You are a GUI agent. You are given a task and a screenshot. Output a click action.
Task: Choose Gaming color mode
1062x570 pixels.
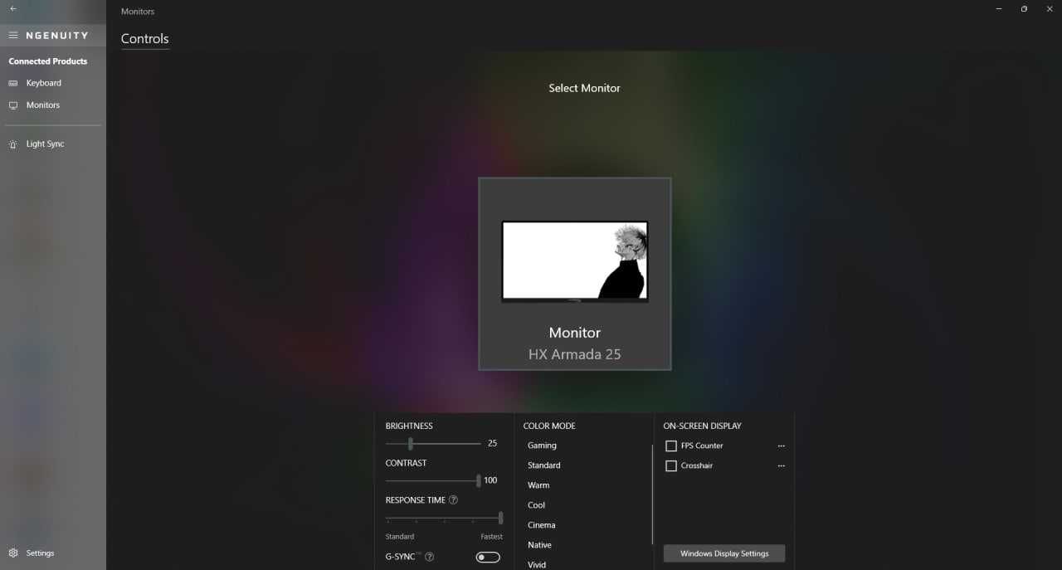543,446
